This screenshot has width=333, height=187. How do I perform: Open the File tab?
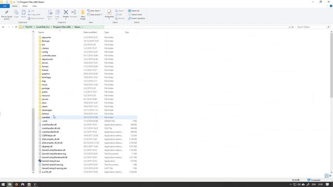point(5,6)
